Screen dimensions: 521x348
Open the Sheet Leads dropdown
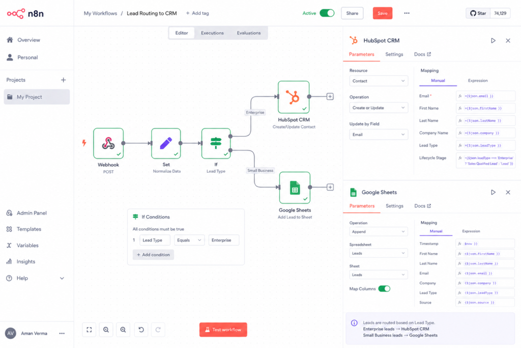coord(379,275)
